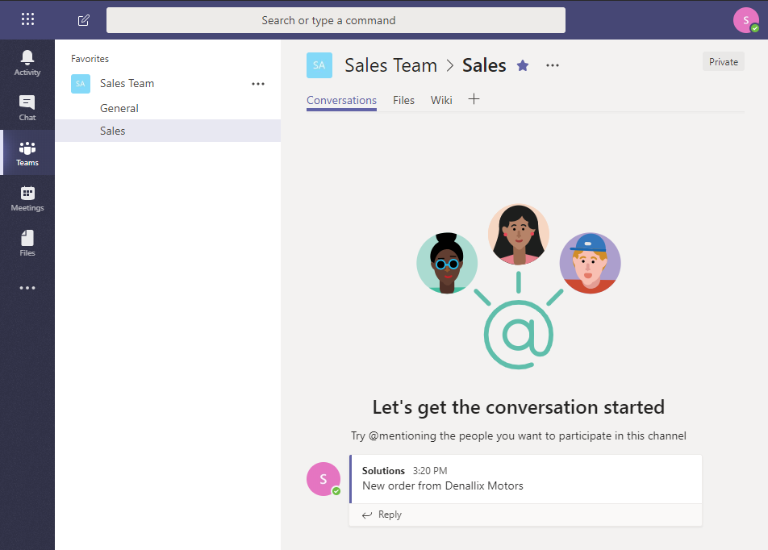Open Files from the left rail

27,244
